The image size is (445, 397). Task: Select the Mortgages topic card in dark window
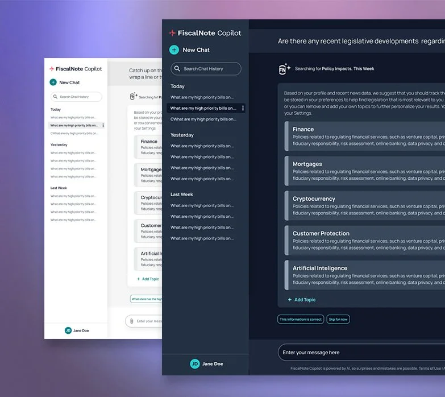(365, 171)
